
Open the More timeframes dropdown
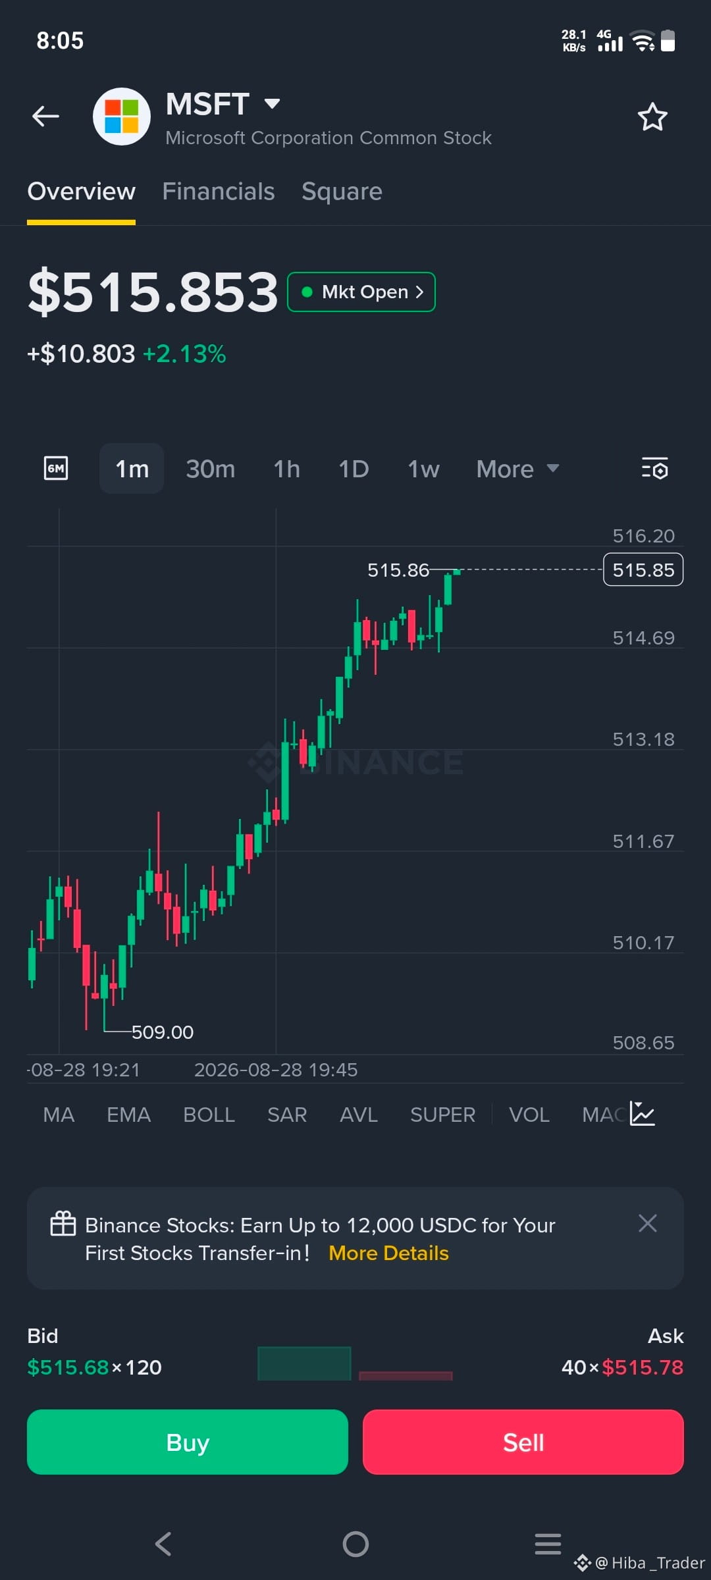click(x=518, y=469)
